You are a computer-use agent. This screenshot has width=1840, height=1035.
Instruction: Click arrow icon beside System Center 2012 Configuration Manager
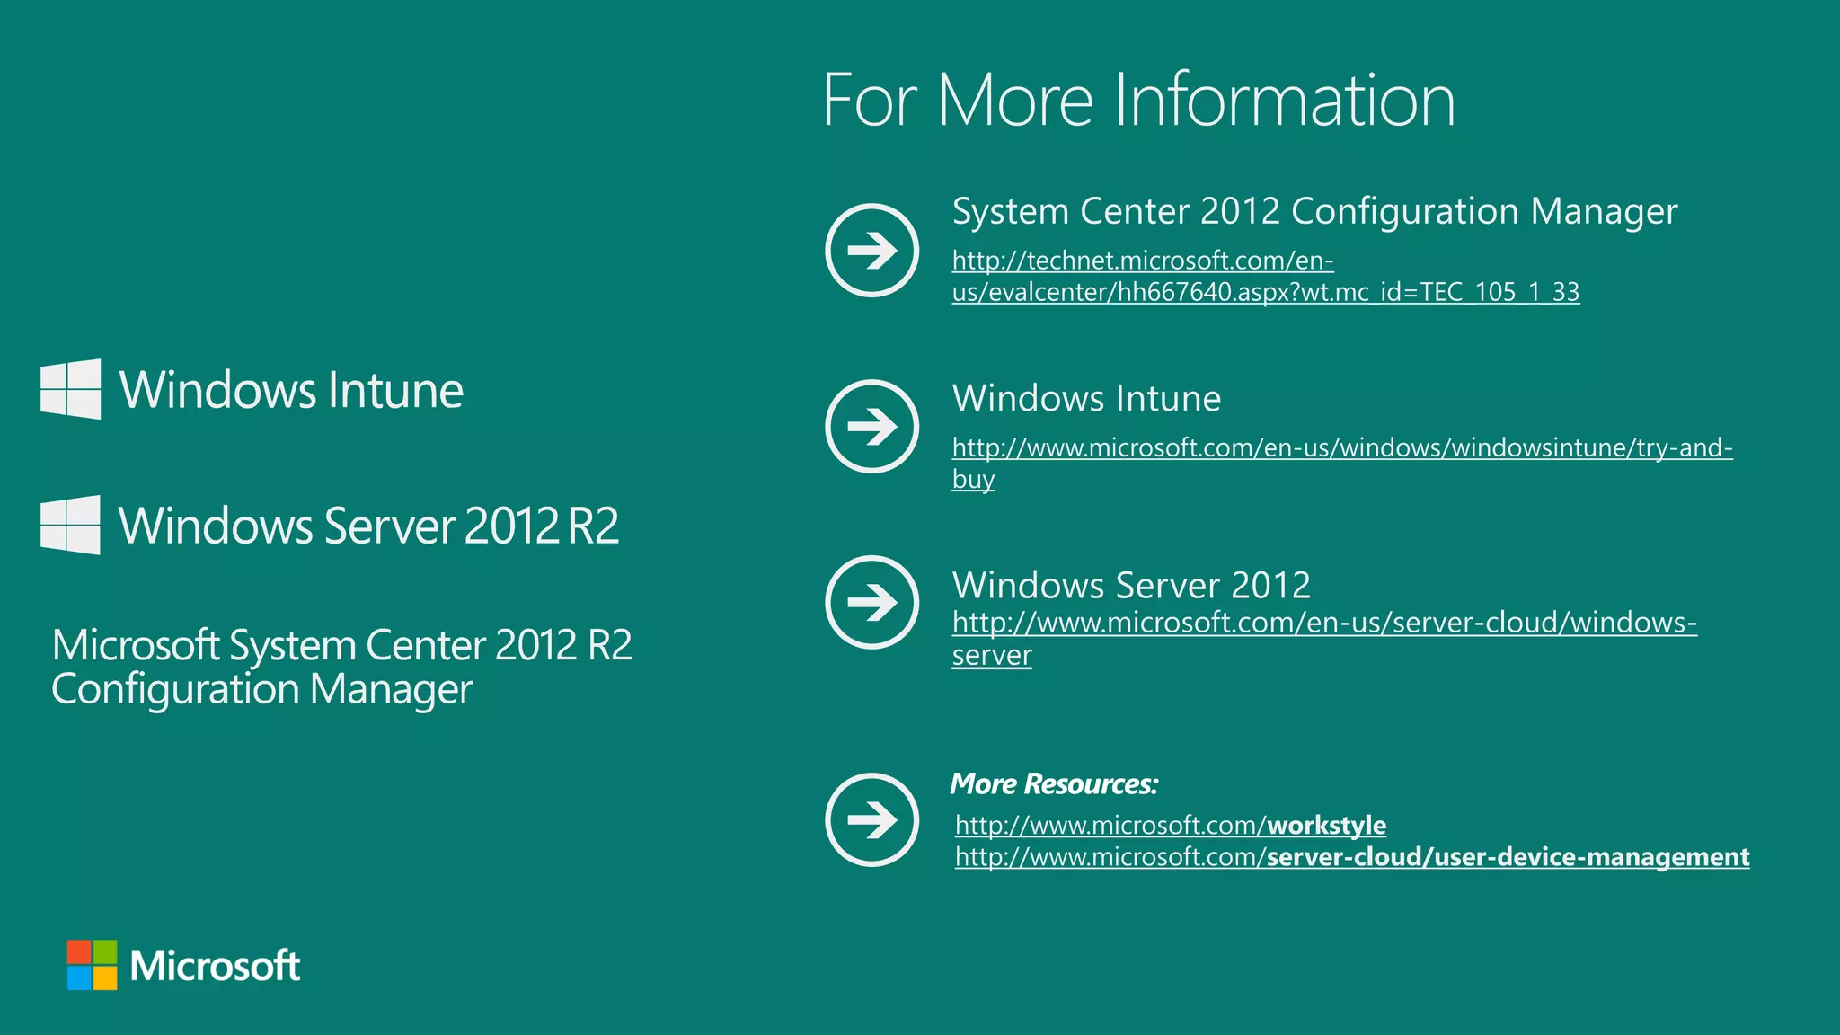click(x=871, y=250)
